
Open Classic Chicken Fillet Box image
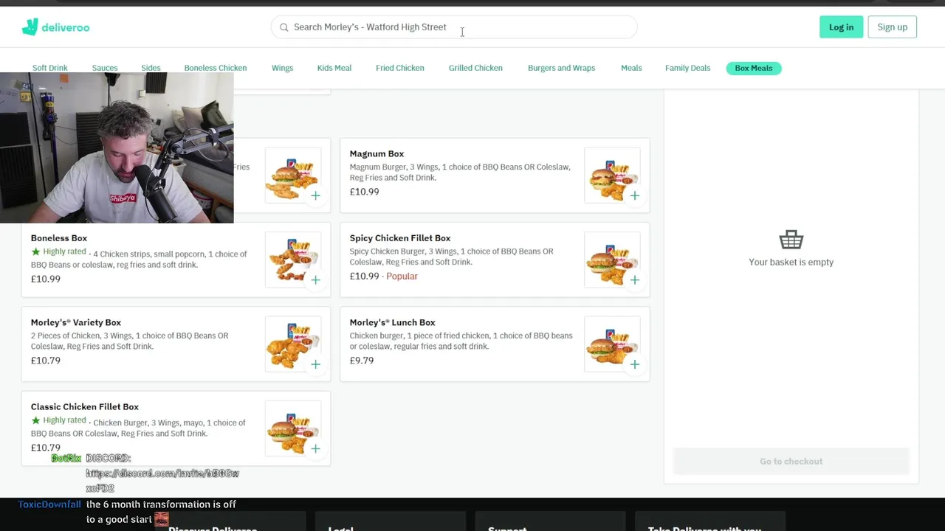point(293,428)
